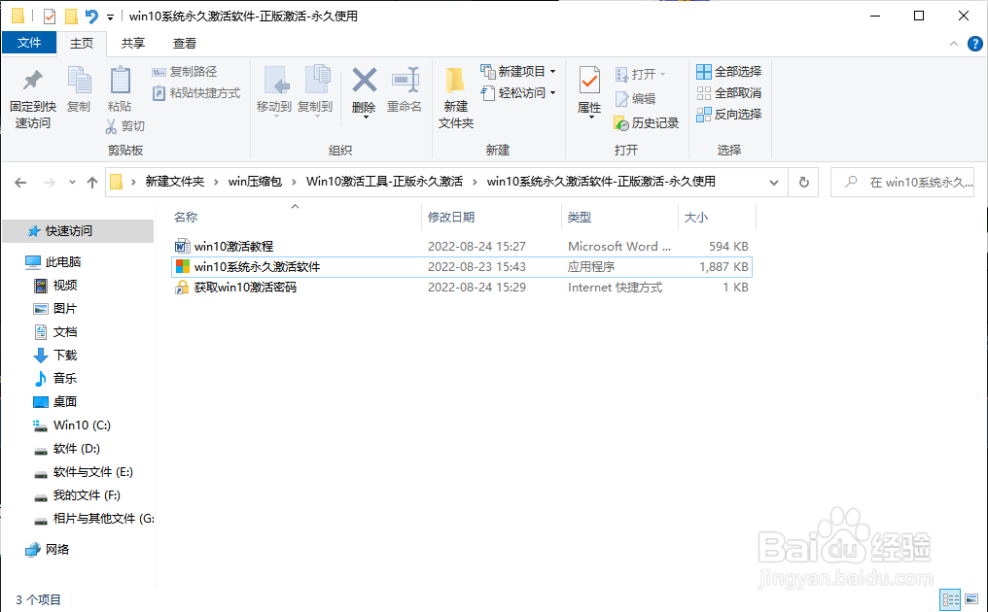Click Cut (剪切) scissors icon
The width and height of the screenshot is (988, 612).
click(112, 126)
